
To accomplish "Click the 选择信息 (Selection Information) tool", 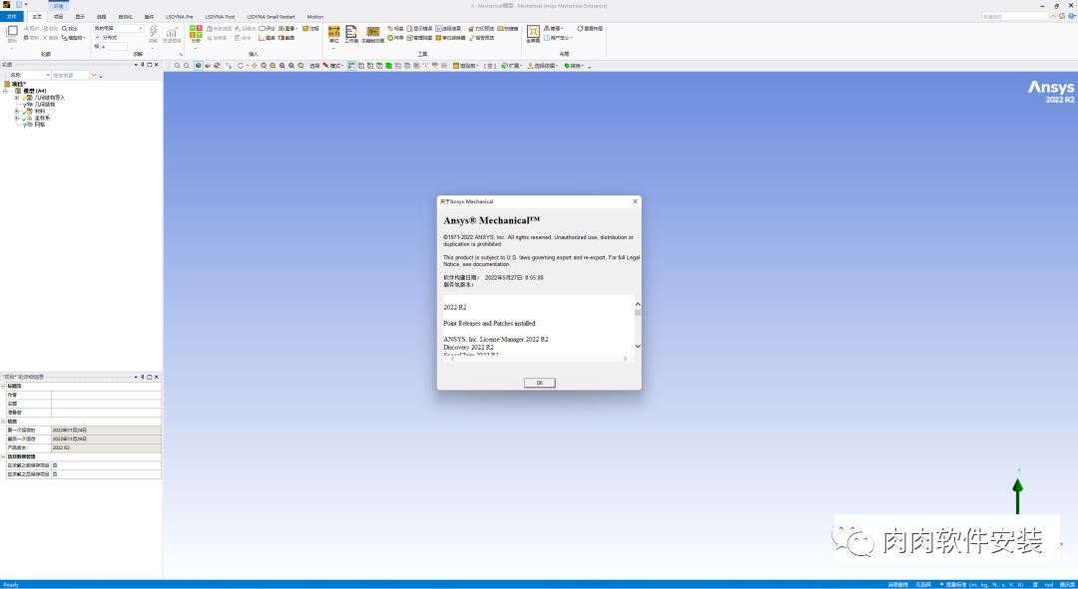I will point(448,29).
